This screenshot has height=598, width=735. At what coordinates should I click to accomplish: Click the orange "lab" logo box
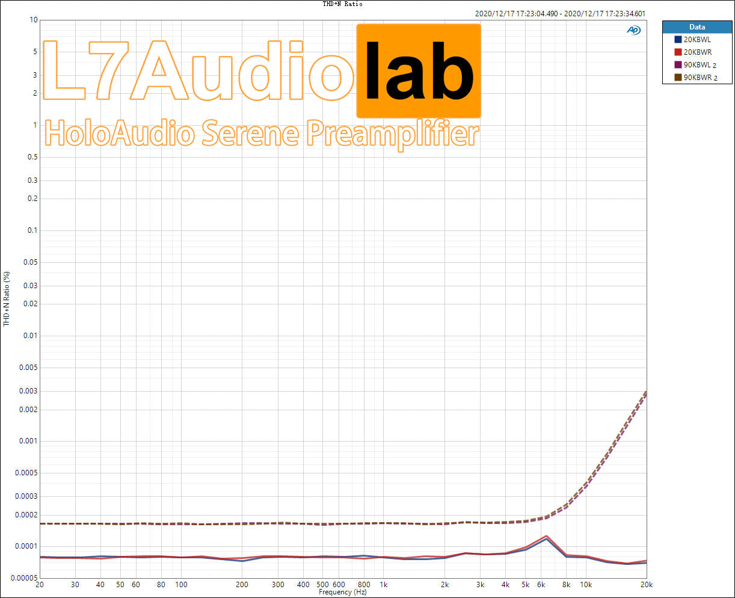coord(419,71)
